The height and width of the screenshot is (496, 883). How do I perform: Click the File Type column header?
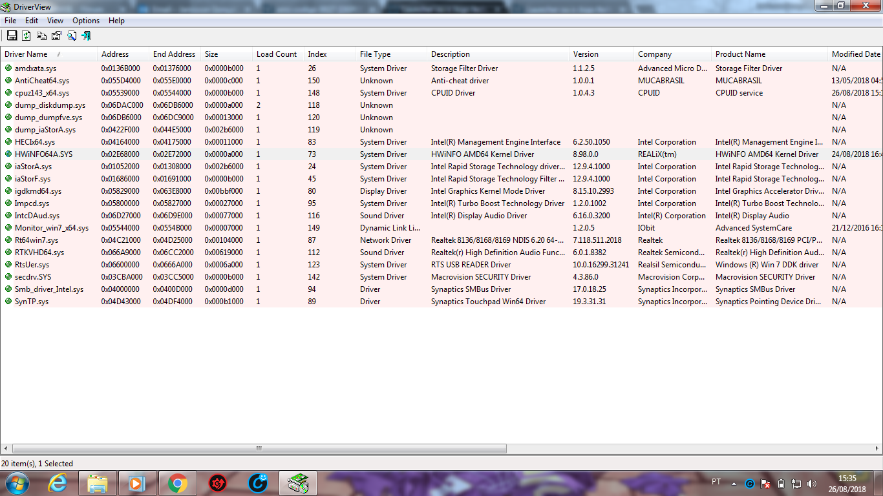click(x=375, y=54)
